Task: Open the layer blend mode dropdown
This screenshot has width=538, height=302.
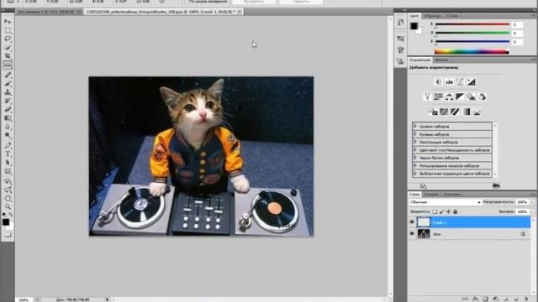Action: tap(446, 202)
